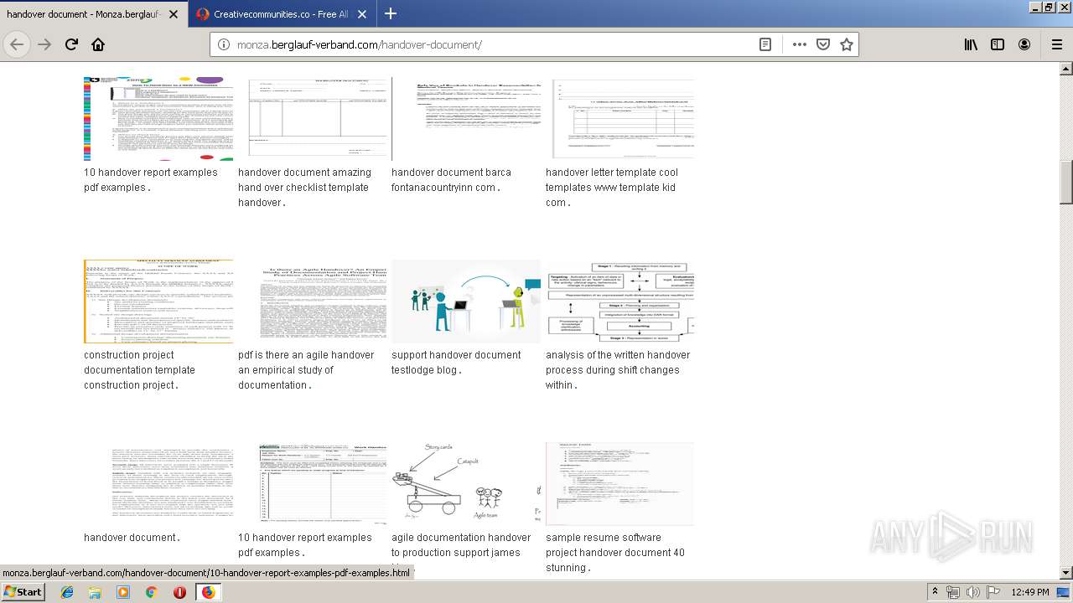This screenshot has height=603, width=1073.
Task: Bookmark this page with the star icon
Action: point(847,44)
